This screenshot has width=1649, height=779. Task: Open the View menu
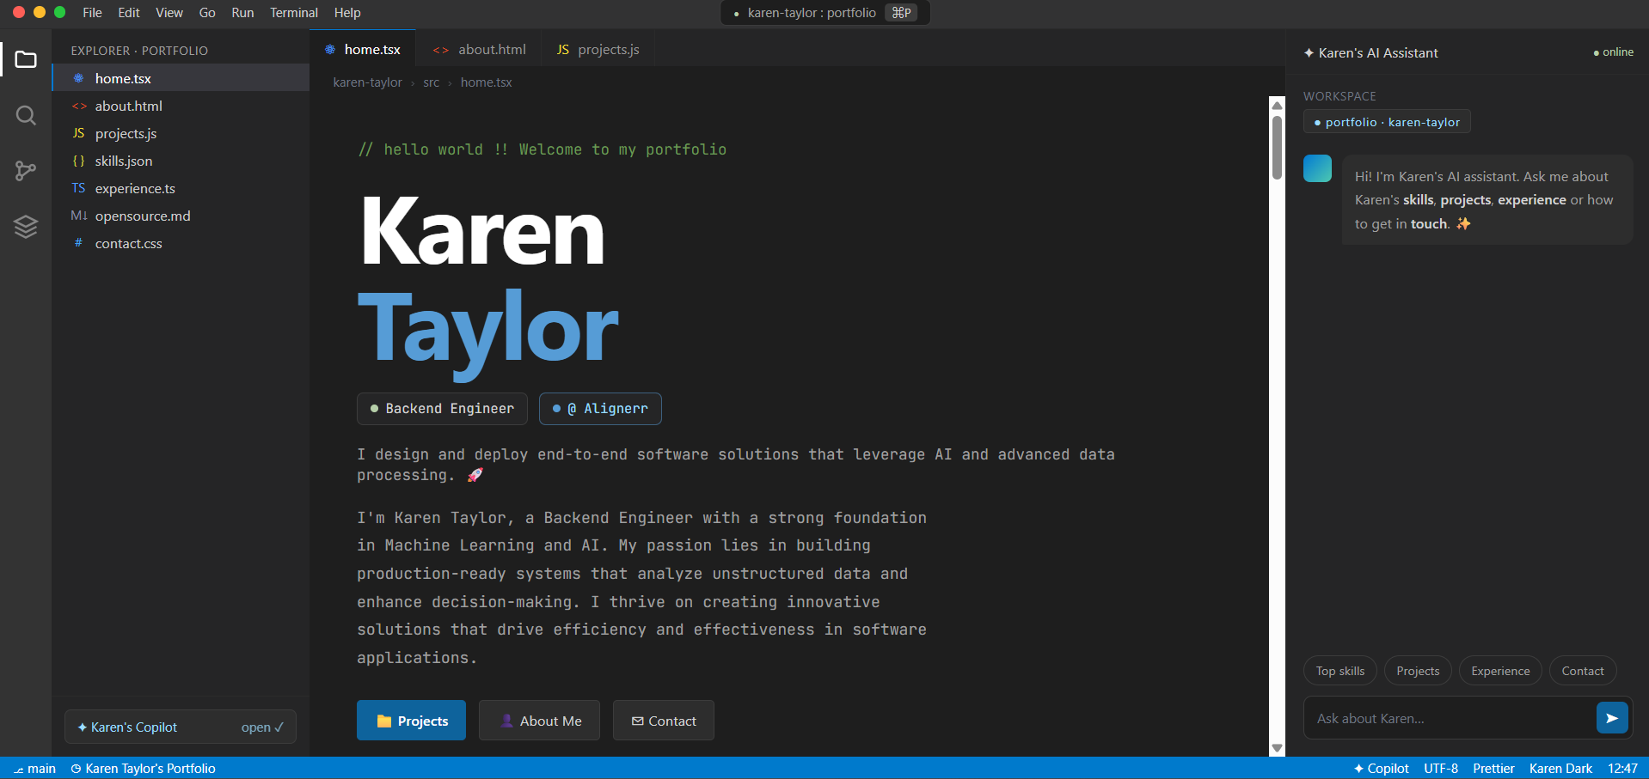click(169, 13)
